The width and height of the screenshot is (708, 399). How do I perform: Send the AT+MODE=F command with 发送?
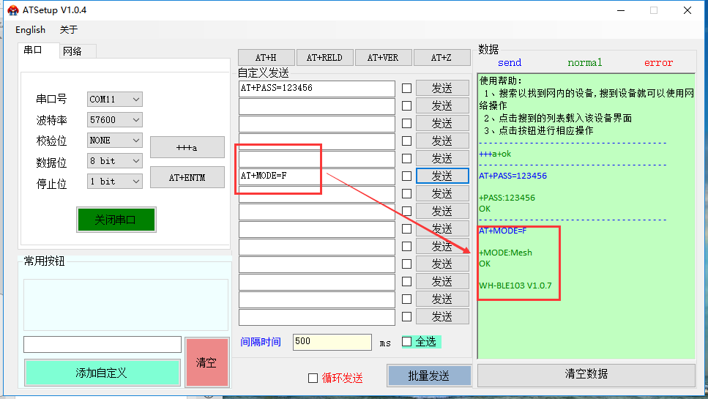coord(442,176)
